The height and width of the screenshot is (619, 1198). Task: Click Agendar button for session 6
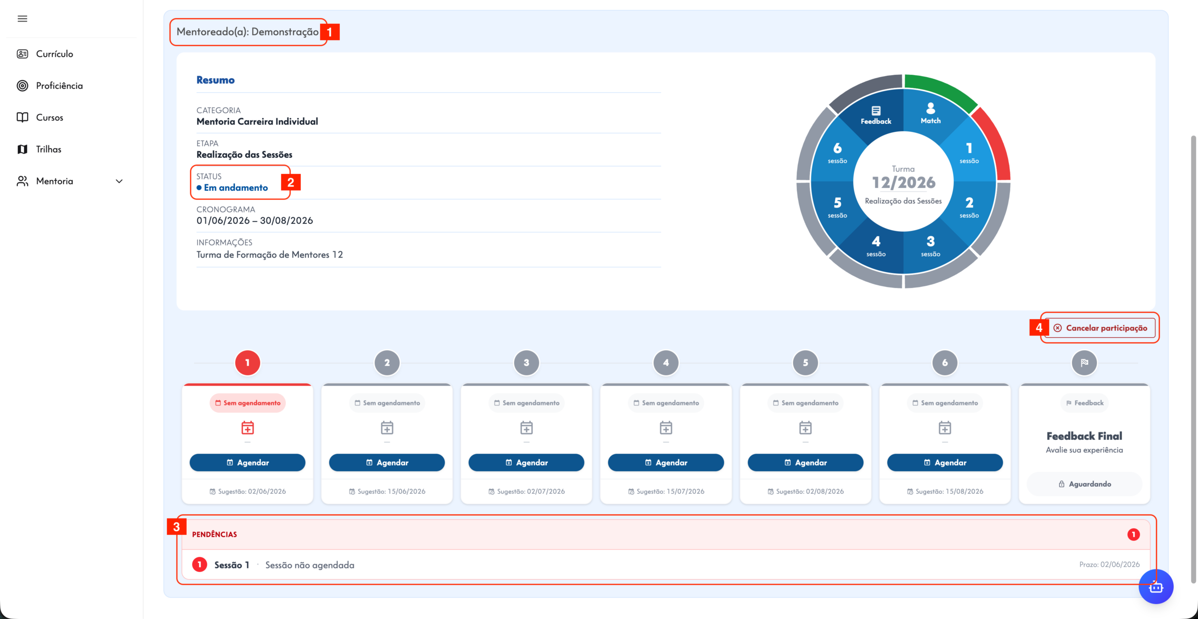coord(945,462)
